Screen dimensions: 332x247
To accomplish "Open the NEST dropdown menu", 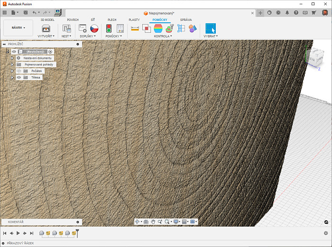I will click(66, 36).
